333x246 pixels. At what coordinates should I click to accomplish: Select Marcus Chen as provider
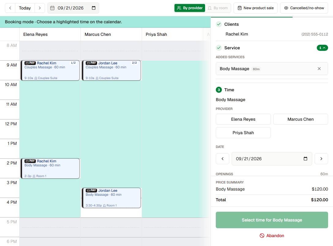coord(301,119)
